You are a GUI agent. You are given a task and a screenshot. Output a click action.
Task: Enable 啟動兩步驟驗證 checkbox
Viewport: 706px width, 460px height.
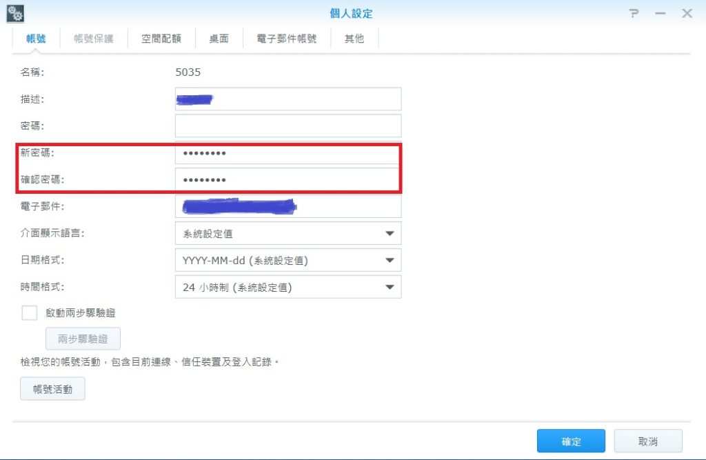pos(29,313)
